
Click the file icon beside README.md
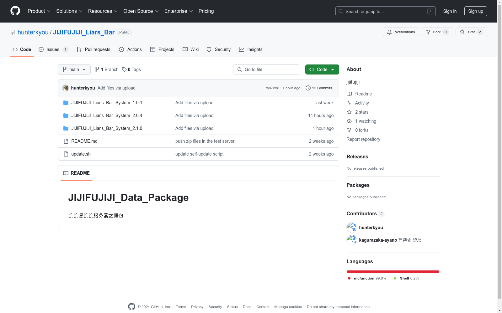(66, 141)
